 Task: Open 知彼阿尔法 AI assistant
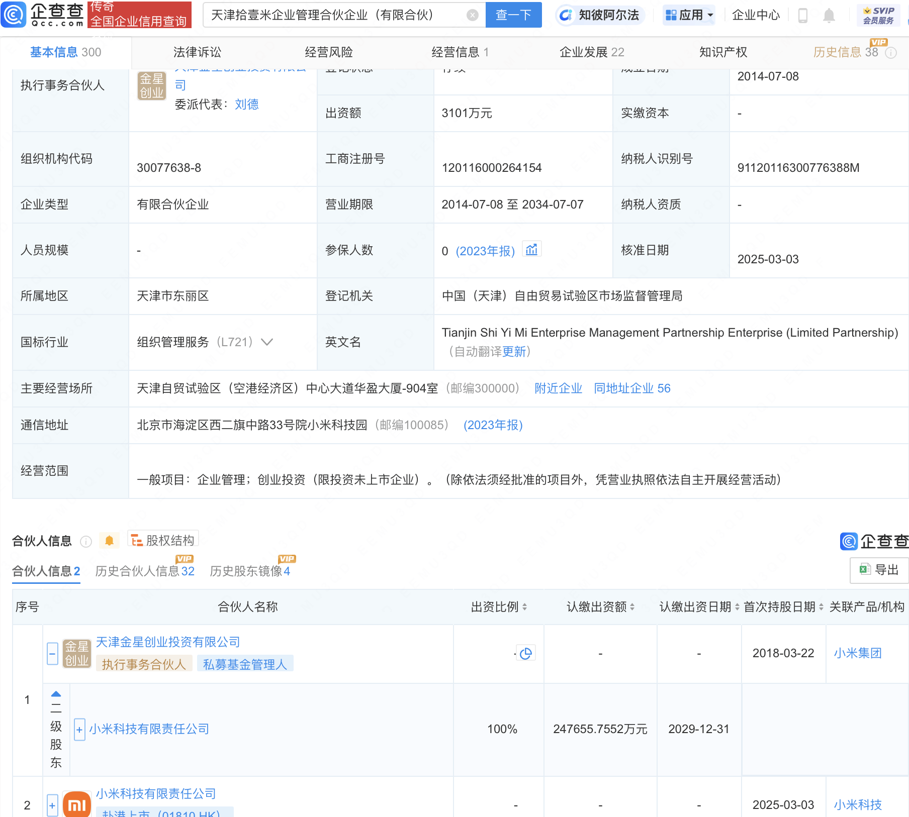coord(600,15)
